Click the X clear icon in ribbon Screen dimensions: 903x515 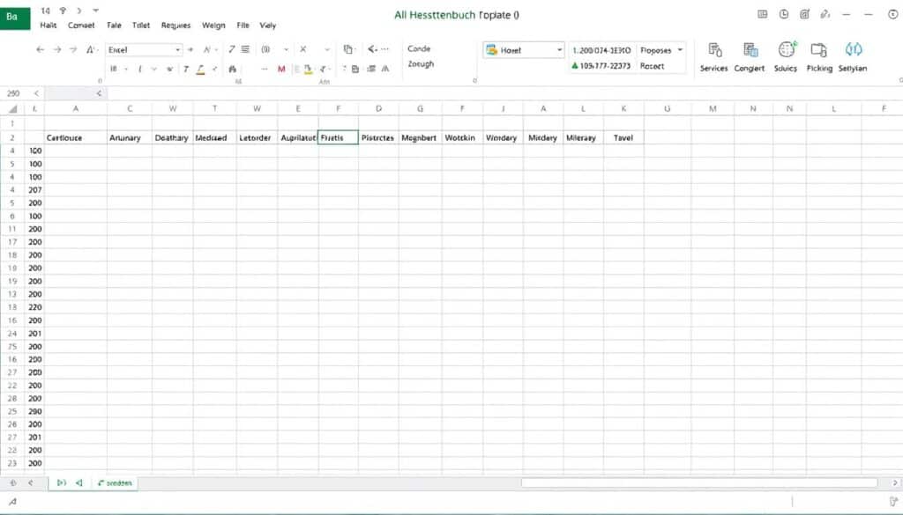303,49
